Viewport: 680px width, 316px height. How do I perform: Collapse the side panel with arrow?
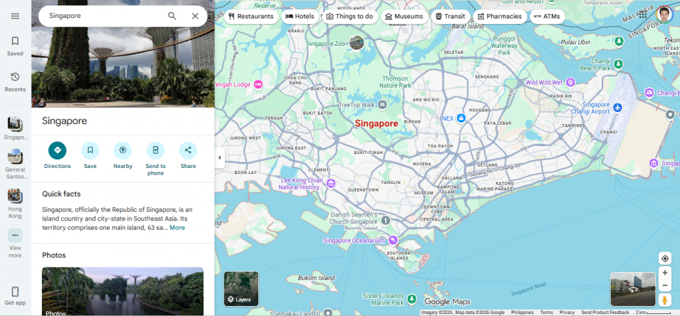click(x=220, y=157)
